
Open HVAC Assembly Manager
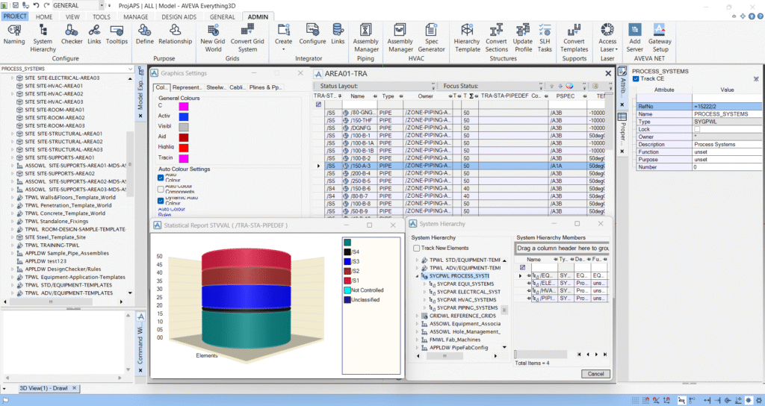[x=400, y=39]
